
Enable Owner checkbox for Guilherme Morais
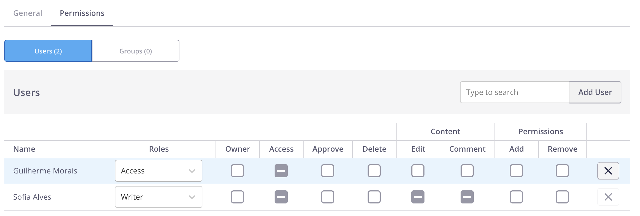click(x=237, y=171)
